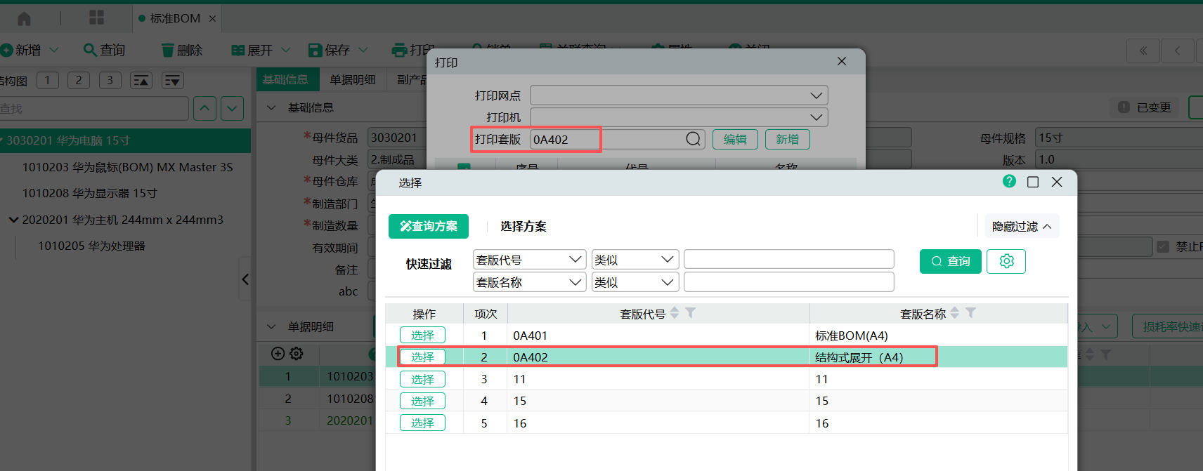Open first 类似 condition dropdown
The width and height of the screenshot is (1203, 471).
pos(635,260)
